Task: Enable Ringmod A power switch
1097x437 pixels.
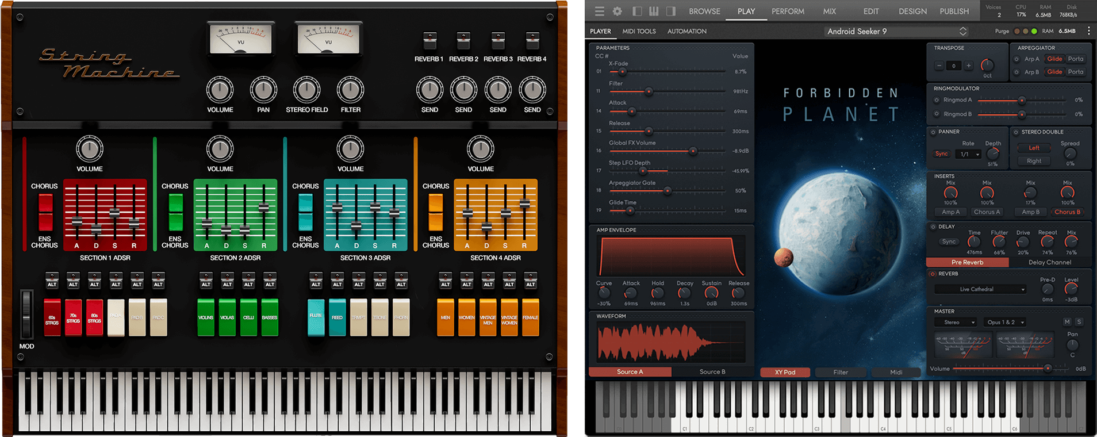Action: click(x=937, y=100)
